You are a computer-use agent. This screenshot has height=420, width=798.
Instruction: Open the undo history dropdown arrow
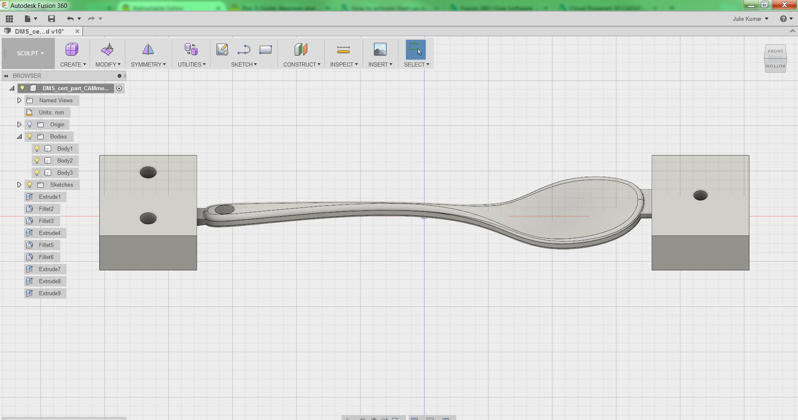coord(79,19)
